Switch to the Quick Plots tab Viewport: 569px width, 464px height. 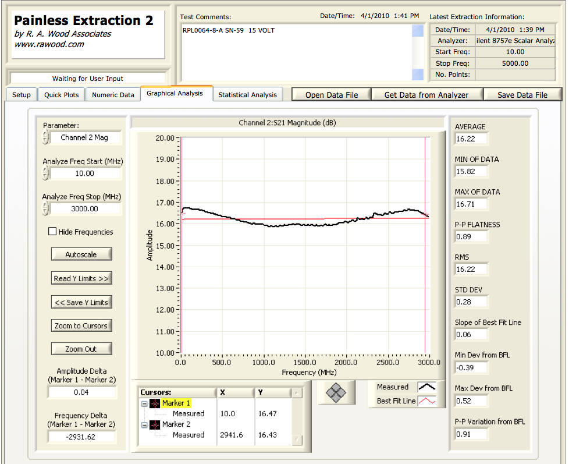pyautogui.click(x=61, y=95)
